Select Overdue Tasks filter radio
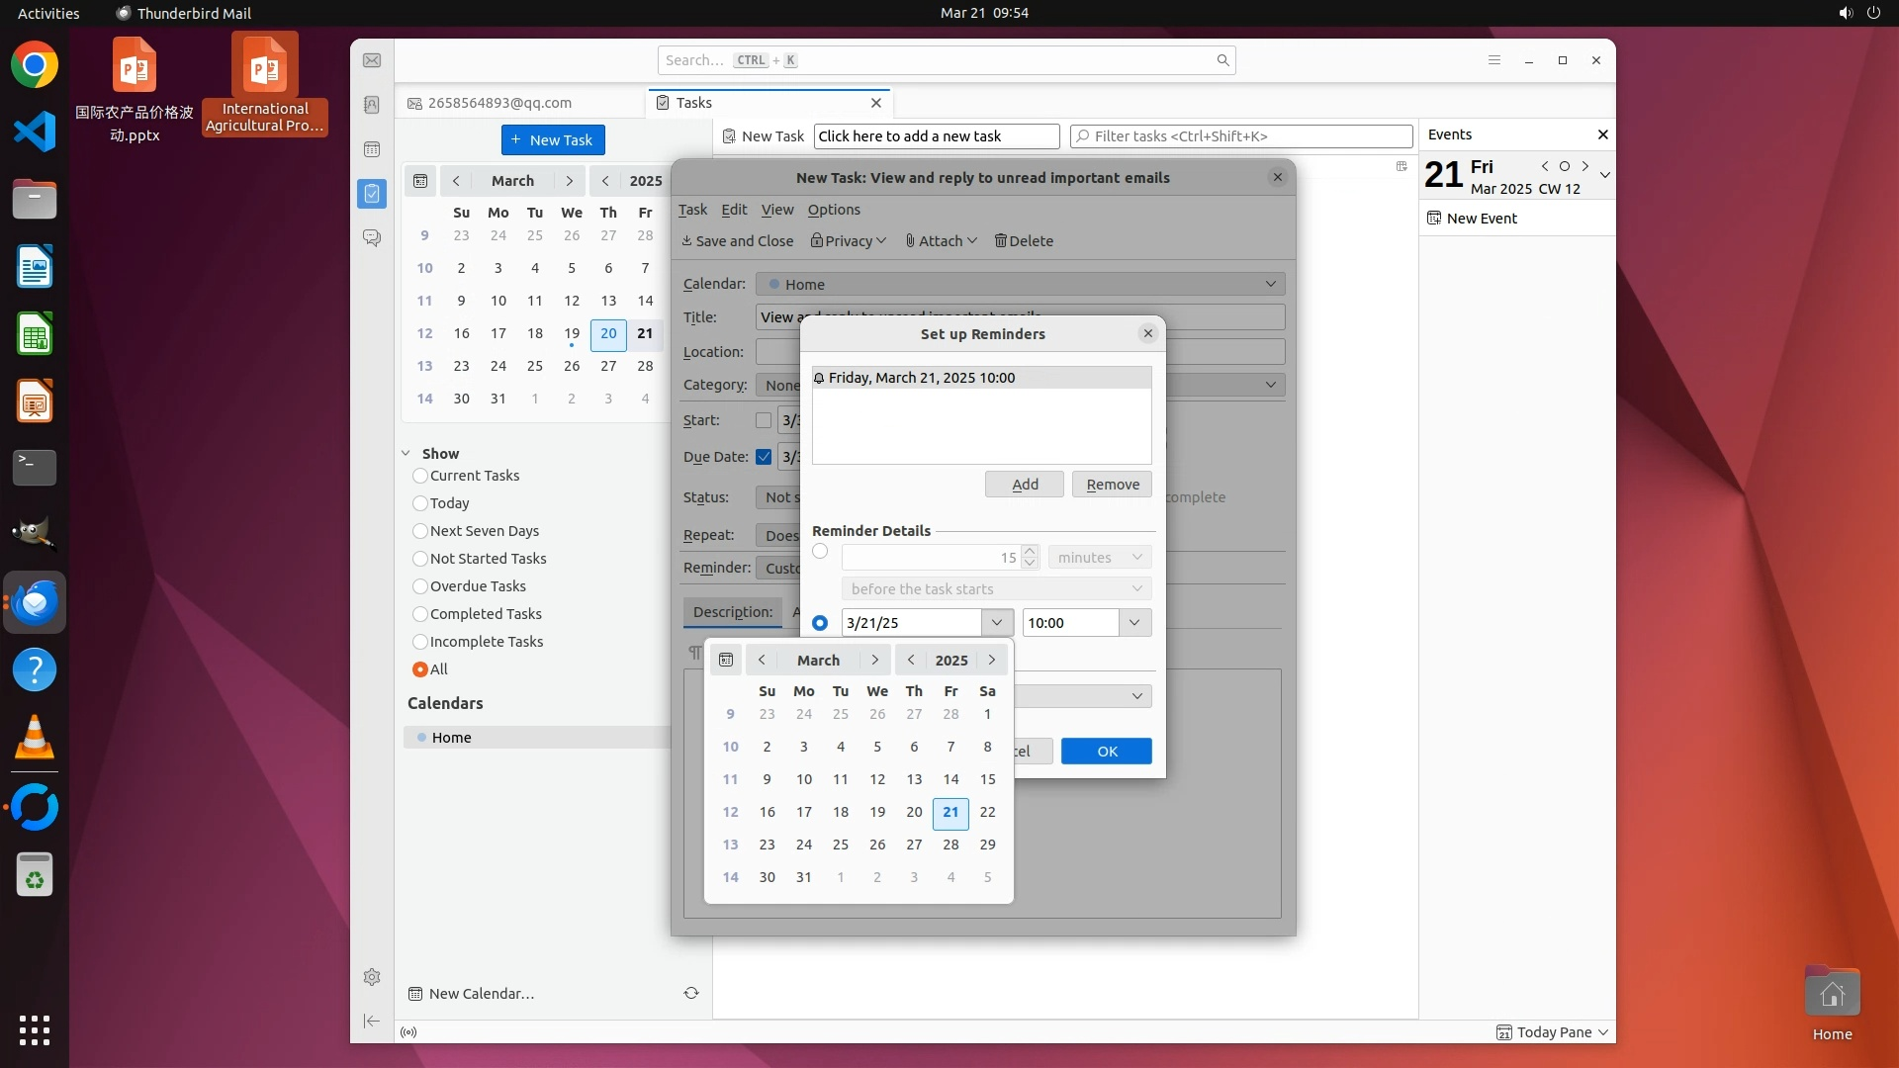 (x=420, y=586)
